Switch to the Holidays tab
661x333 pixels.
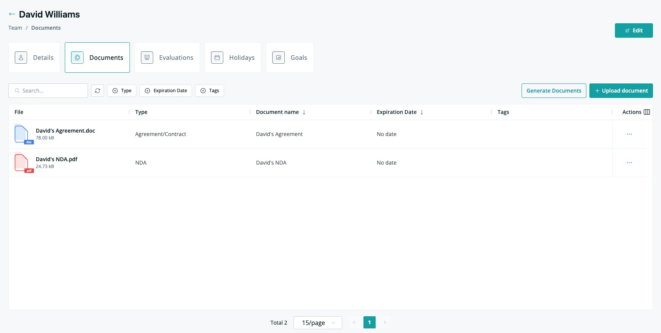coord(233,58)
